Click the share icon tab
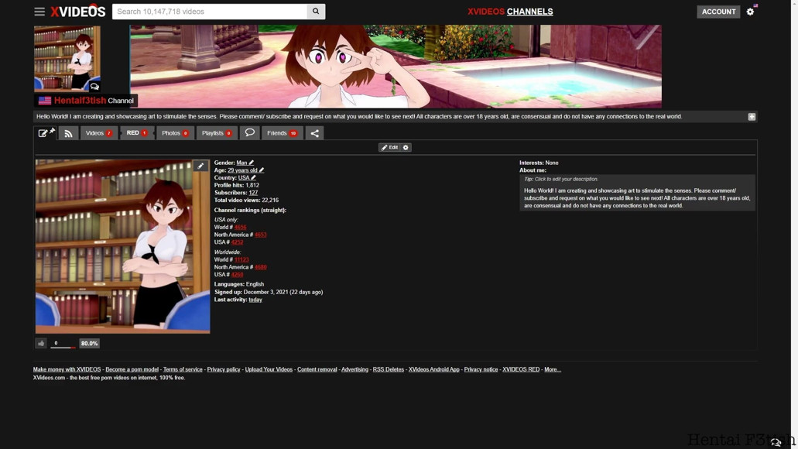This screenshot has height=449, width=798. 314,133
